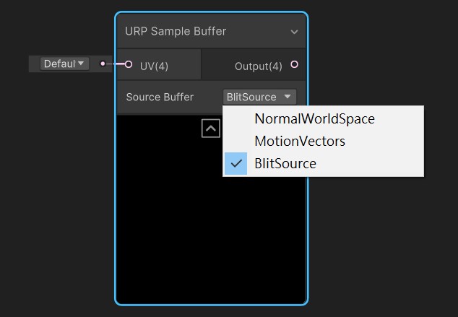The image size is (458, 317).
Task: Collapse the node preview with caret button
Action: pyautogui.click(x=211, y=129)
